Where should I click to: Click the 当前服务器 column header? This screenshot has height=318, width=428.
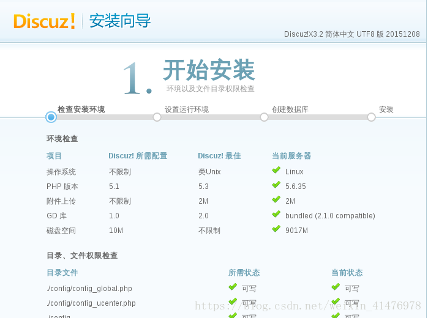click(x=291, y=156)
